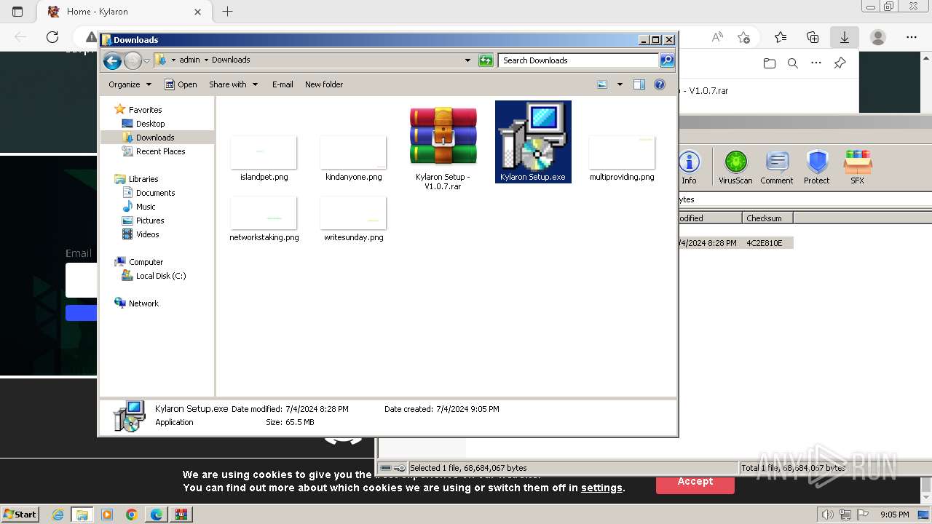Refresh the Edge browser page
The height and width of the screenshot is (524, 932).
pos(52,37)
